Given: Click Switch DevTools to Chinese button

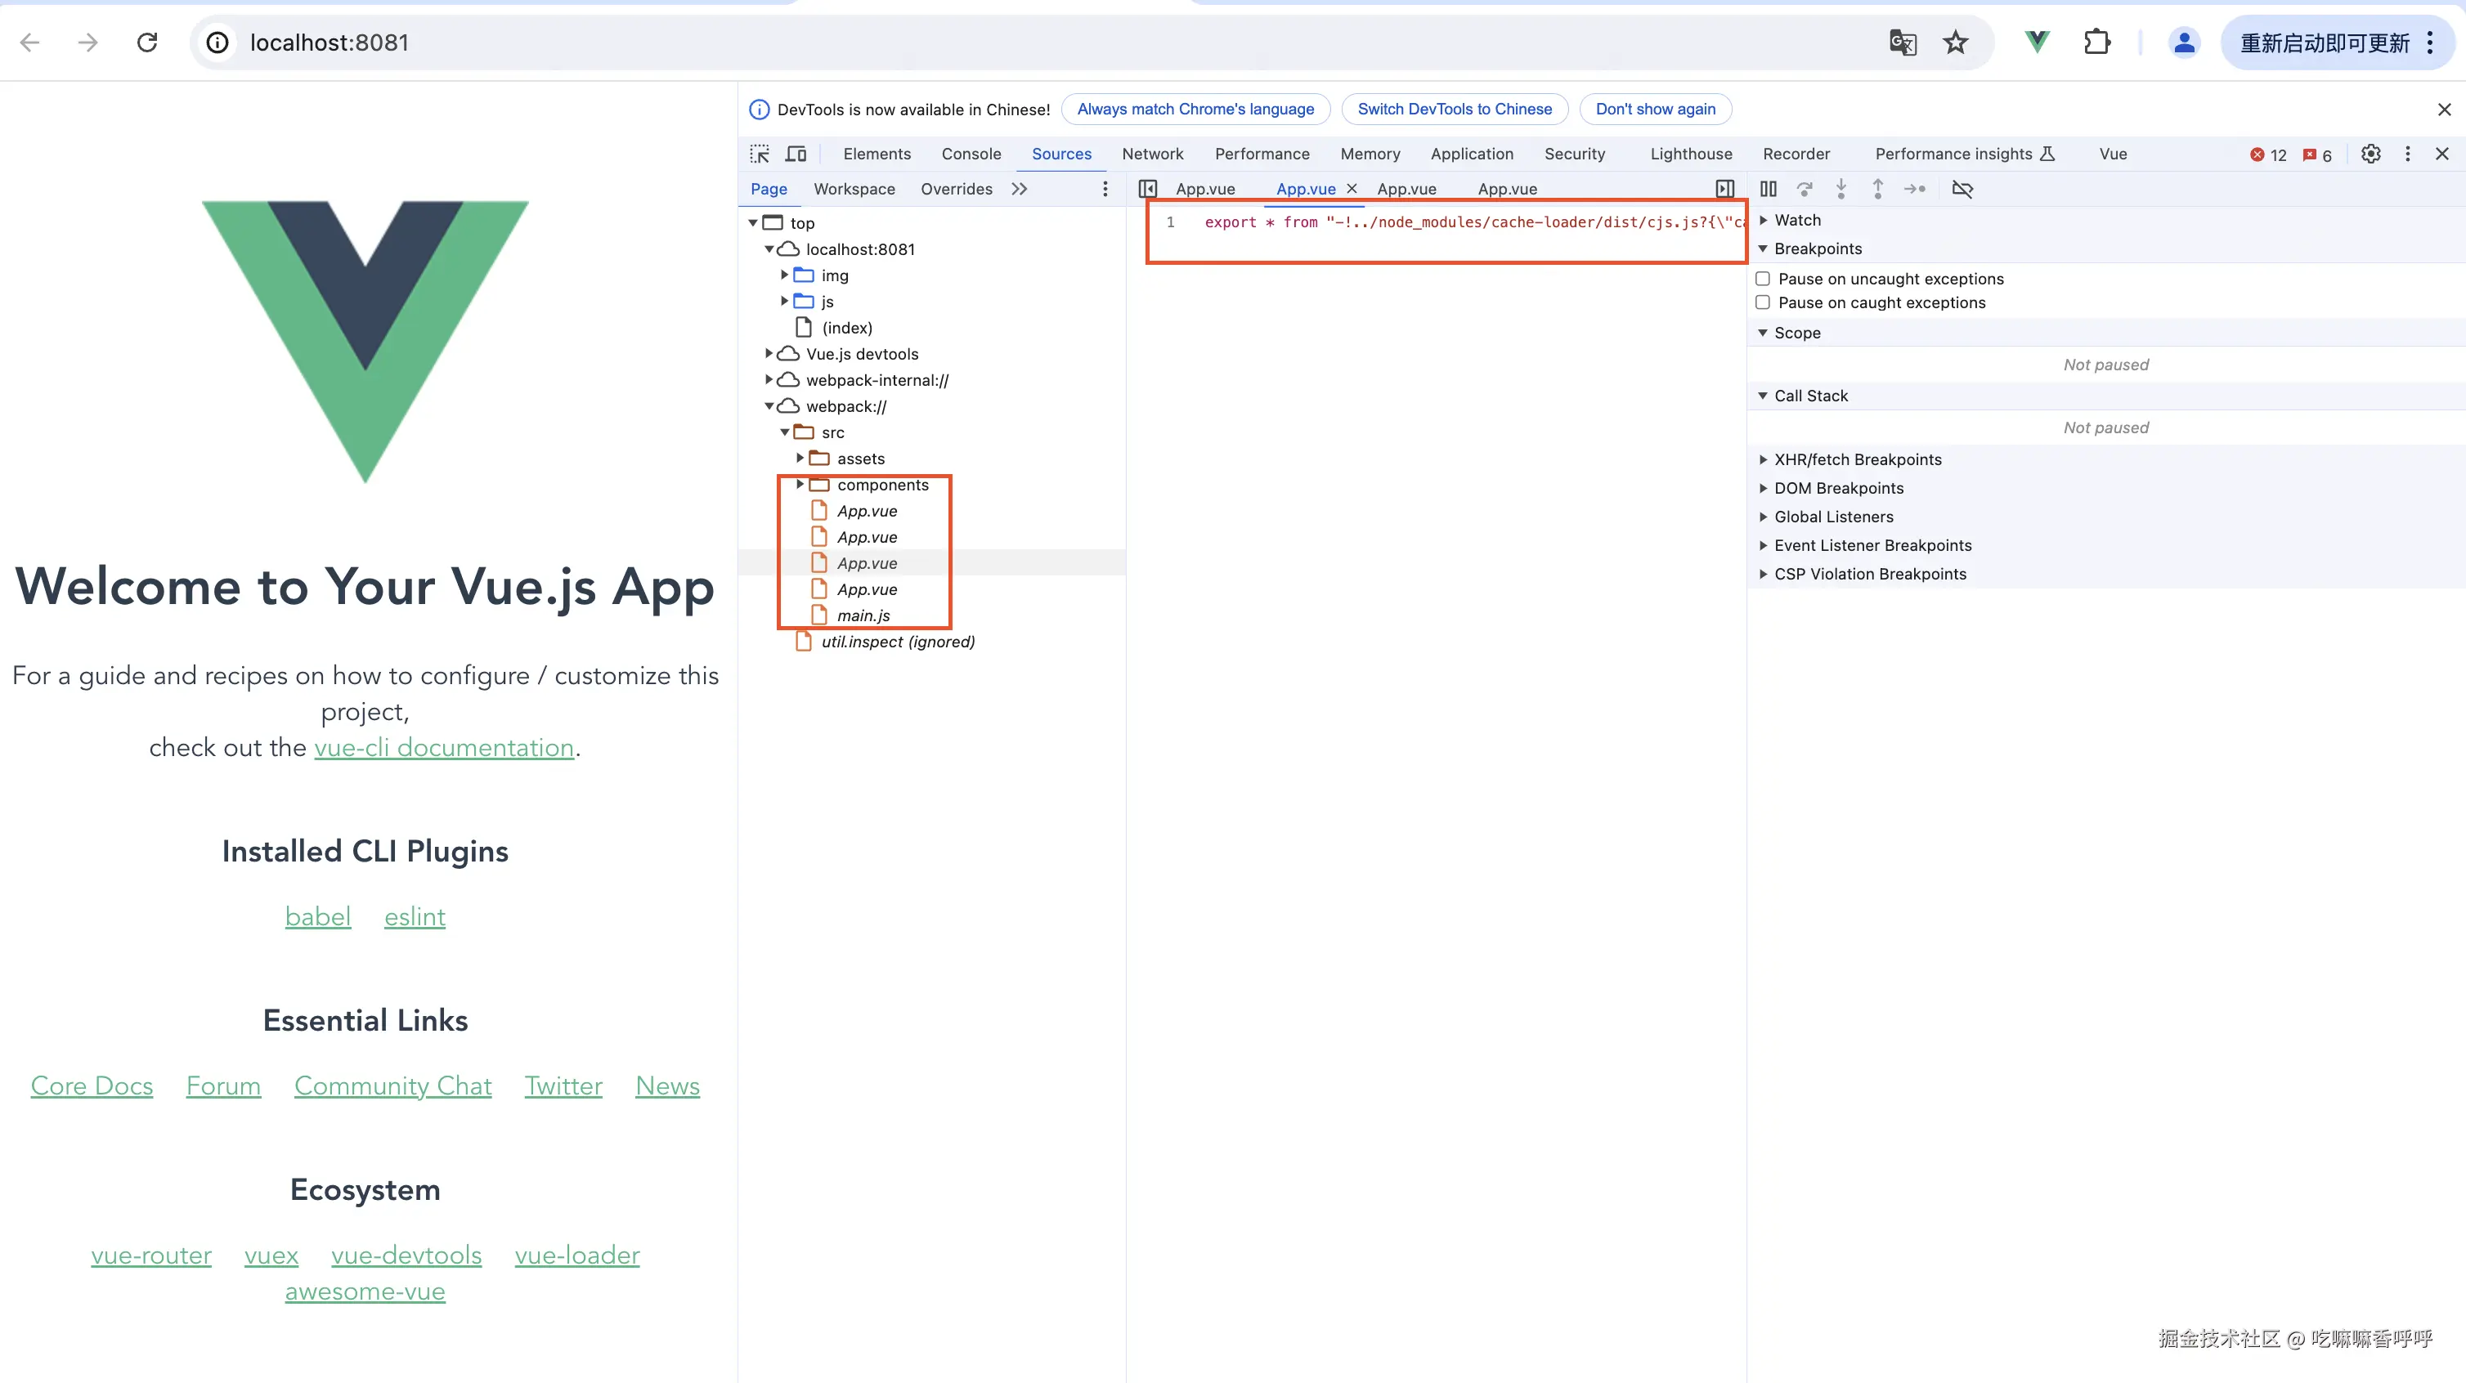Looking at the screenshot, I should coord(1454,109).
